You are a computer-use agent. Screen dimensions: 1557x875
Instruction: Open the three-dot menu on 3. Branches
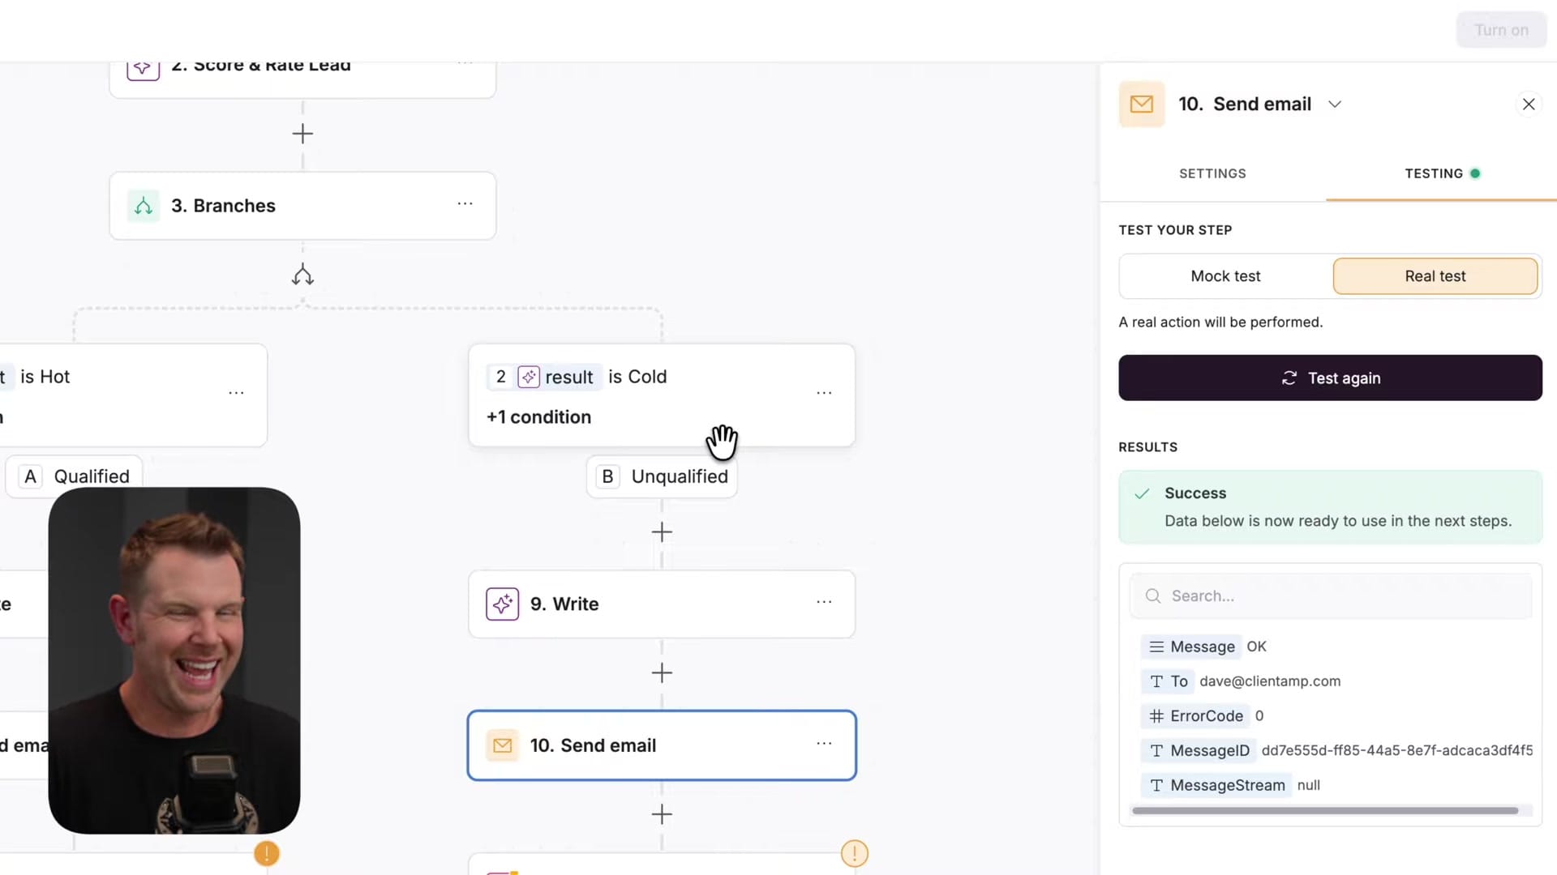tap(465, 203)
